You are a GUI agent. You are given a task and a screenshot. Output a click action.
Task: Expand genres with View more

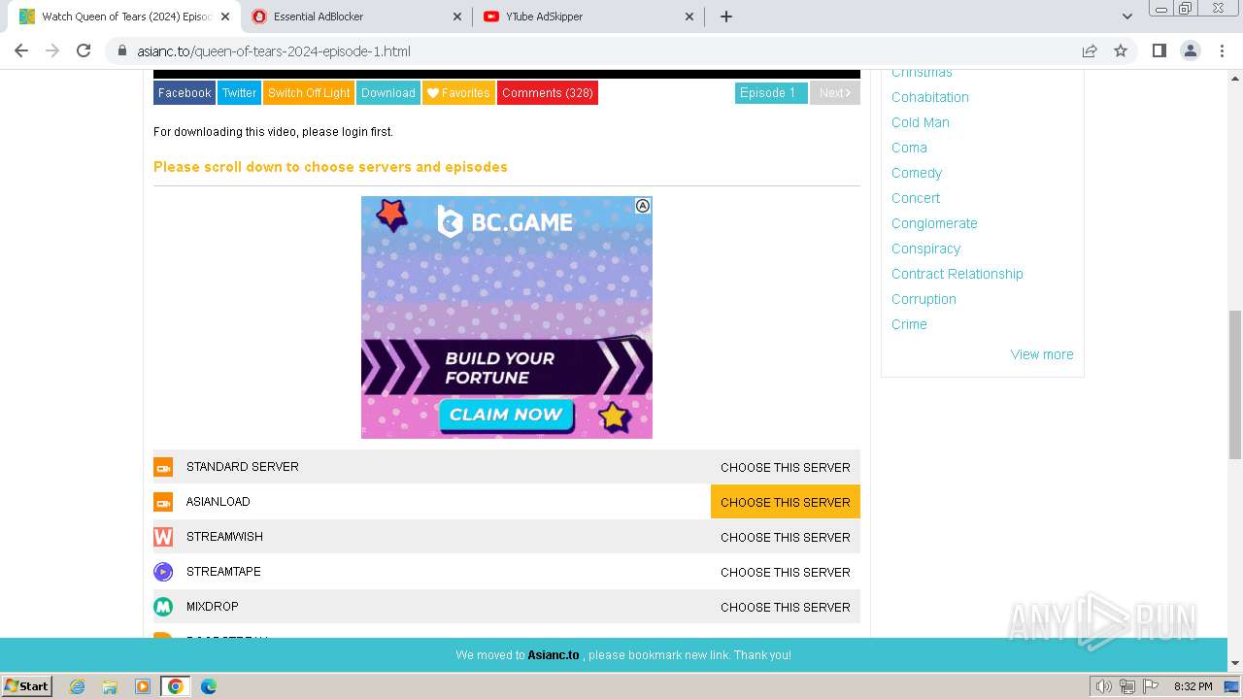click(x=1042, y=354)
